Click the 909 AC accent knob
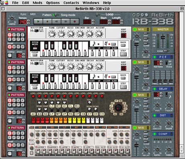185x159 pixels. pos(32,134)
